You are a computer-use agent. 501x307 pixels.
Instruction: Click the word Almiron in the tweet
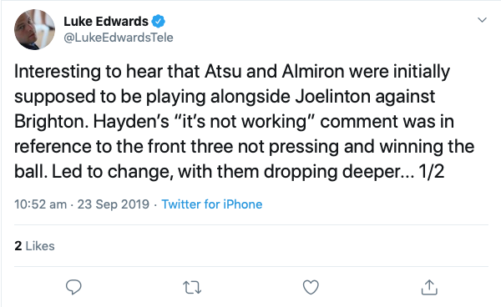[x=313, y=71]
